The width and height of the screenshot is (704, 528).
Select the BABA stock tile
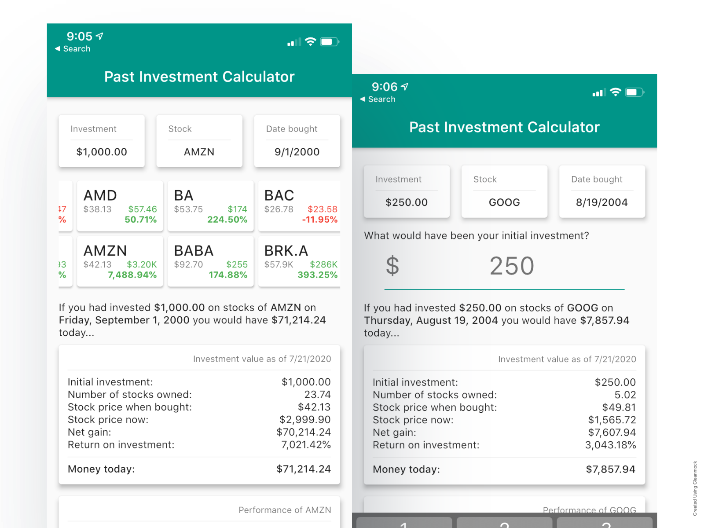[211, 261]
